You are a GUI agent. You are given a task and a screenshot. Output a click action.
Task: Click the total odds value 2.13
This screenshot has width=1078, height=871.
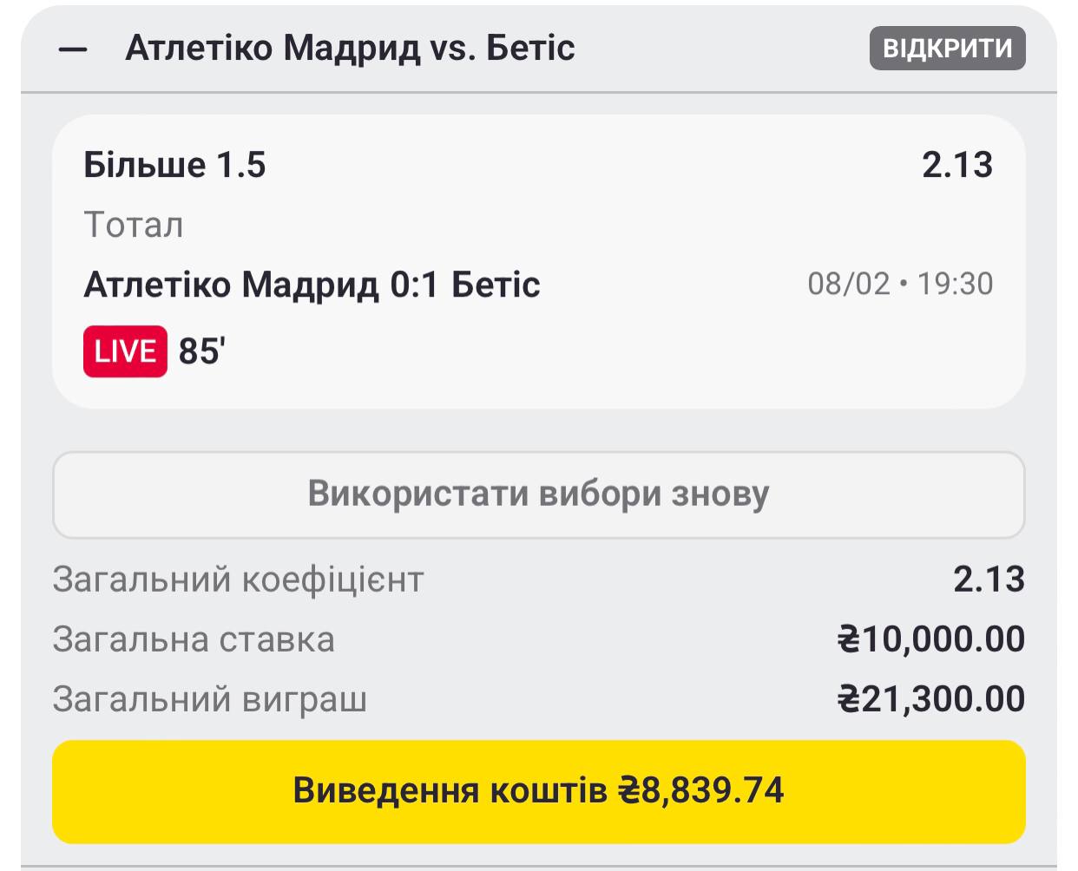[989, 580]
